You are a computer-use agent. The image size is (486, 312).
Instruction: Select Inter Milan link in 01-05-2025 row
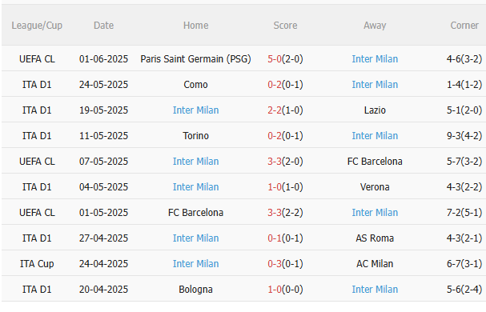click(375, 213)
